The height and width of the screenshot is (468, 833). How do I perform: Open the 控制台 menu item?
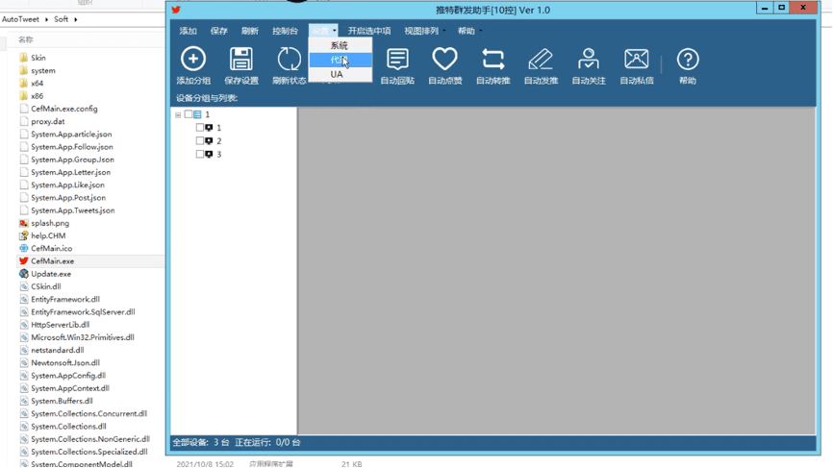tap(286, 31)
